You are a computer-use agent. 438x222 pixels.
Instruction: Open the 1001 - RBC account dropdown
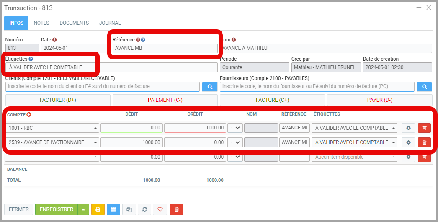coord(53,128)
